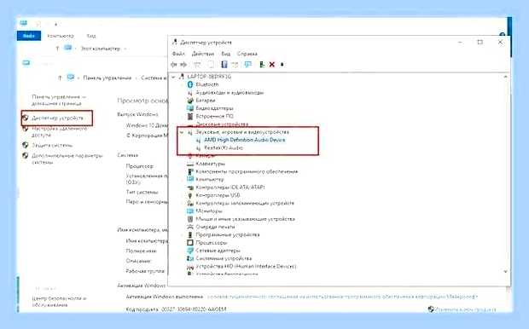Click the Сетевые адаптеры network icon
Image resolution: width=529 pixels, height=329 pixels.
pos(190,251)
